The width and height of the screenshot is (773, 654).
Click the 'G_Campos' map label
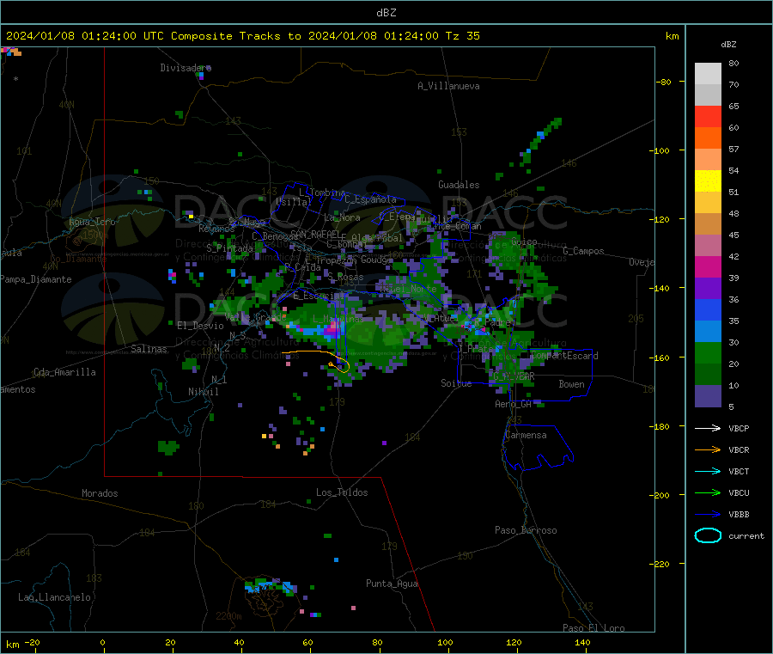coord(584,251)
